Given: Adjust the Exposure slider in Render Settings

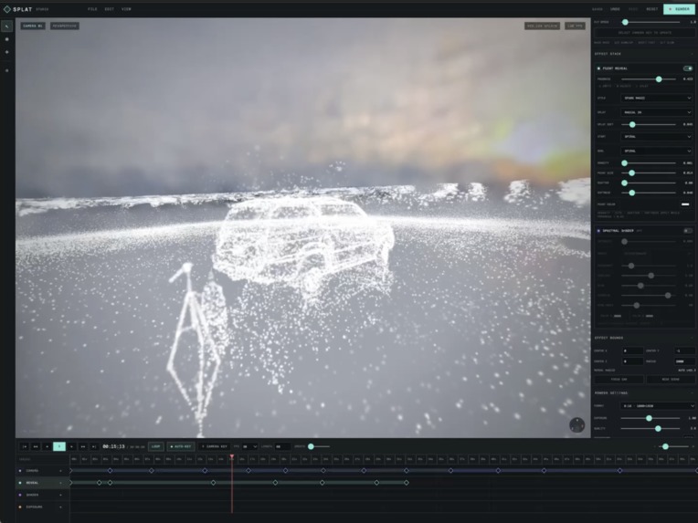Looking at the screenshot, I should pos(650,418).
